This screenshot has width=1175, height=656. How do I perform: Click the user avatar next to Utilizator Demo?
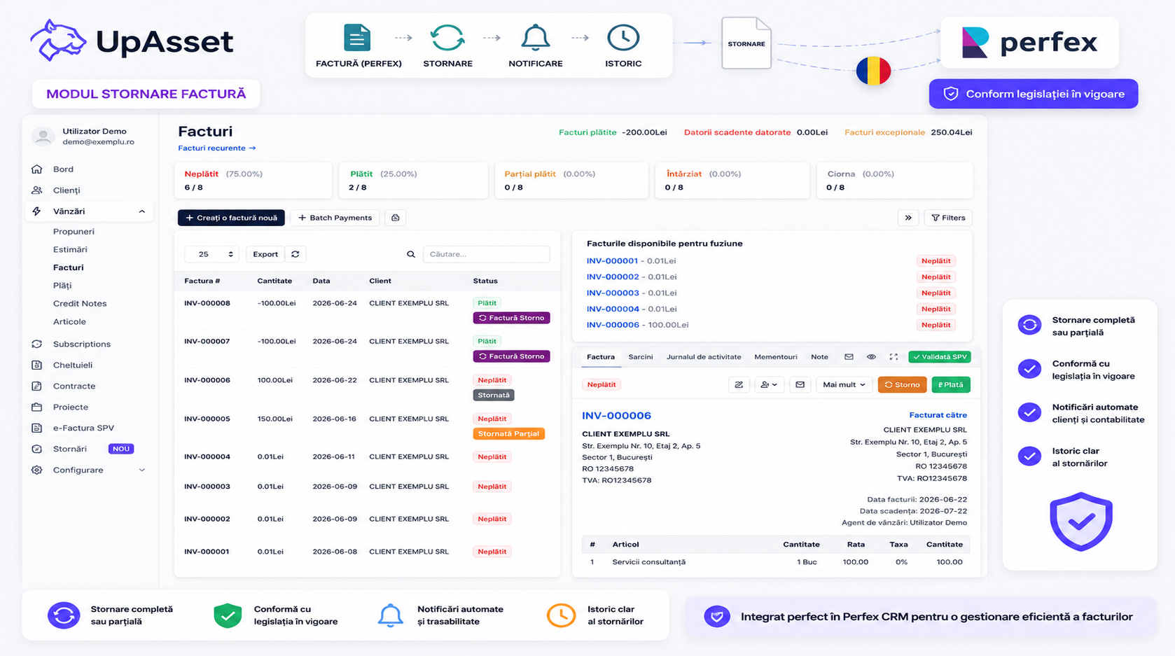pos(43,137)
